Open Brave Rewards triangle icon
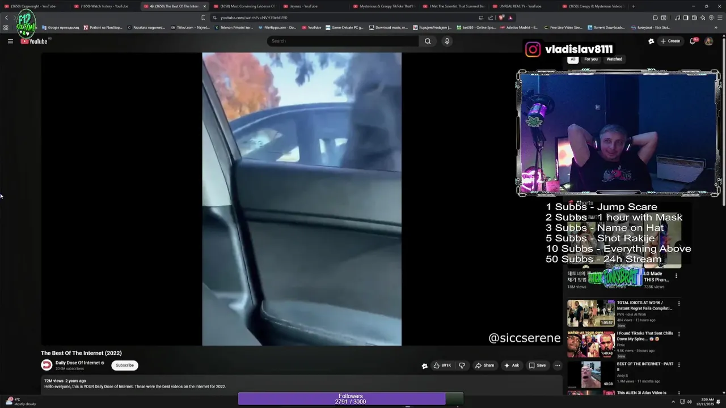 tap(510, 18)
